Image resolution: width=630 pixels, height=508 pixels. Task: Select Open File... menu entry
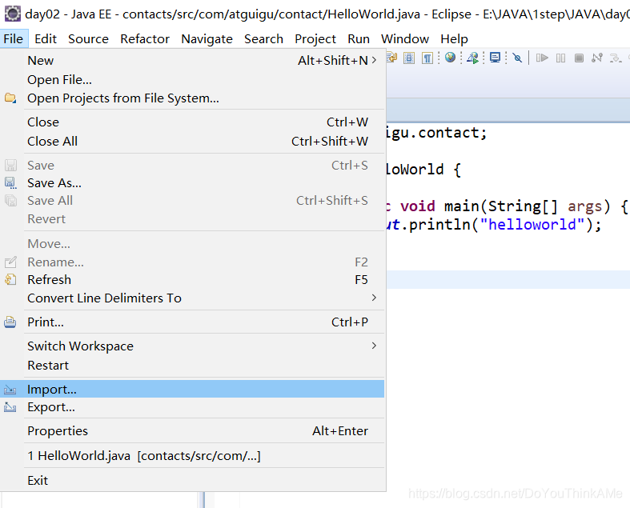click(192, 79)
